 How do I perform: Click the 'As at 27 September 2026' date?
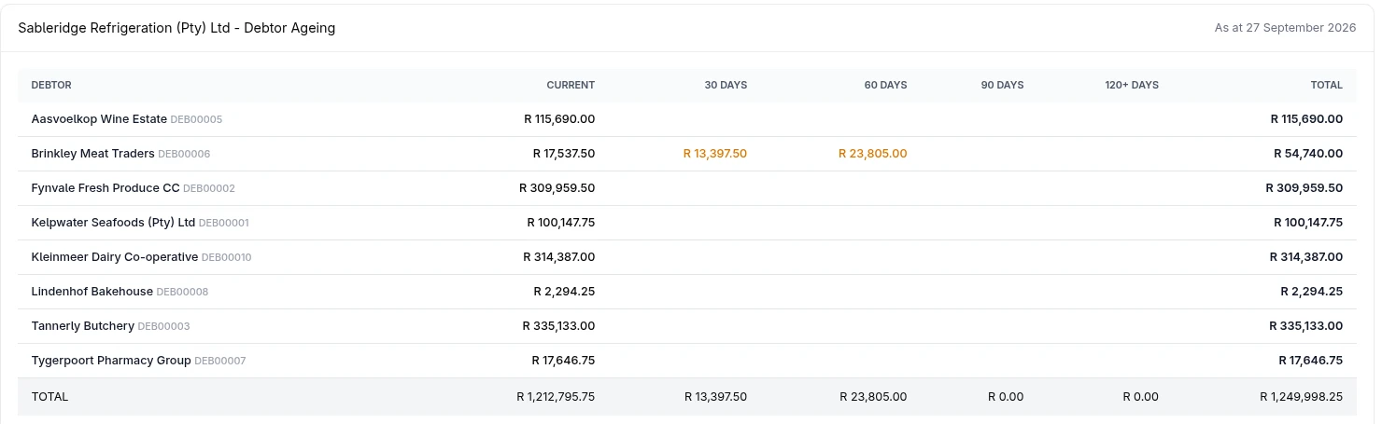click(1285, 28)
